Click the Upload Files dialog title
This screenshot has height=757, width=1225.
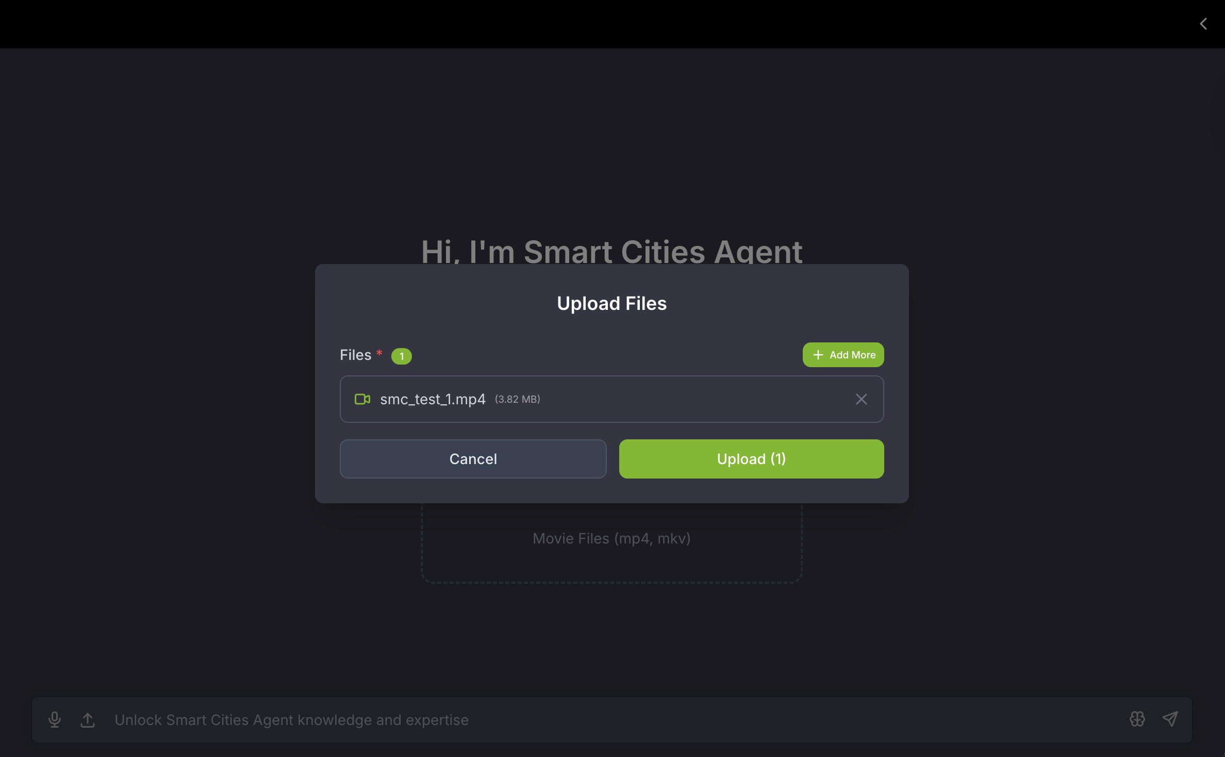611,303
